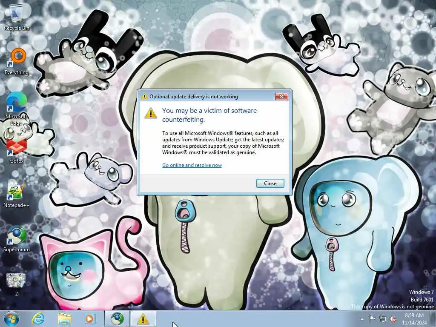The height and width of the screenshot is (327, 436).
Task: Open Windows Explorer folder on taskbar
Action: click(64, 318)
